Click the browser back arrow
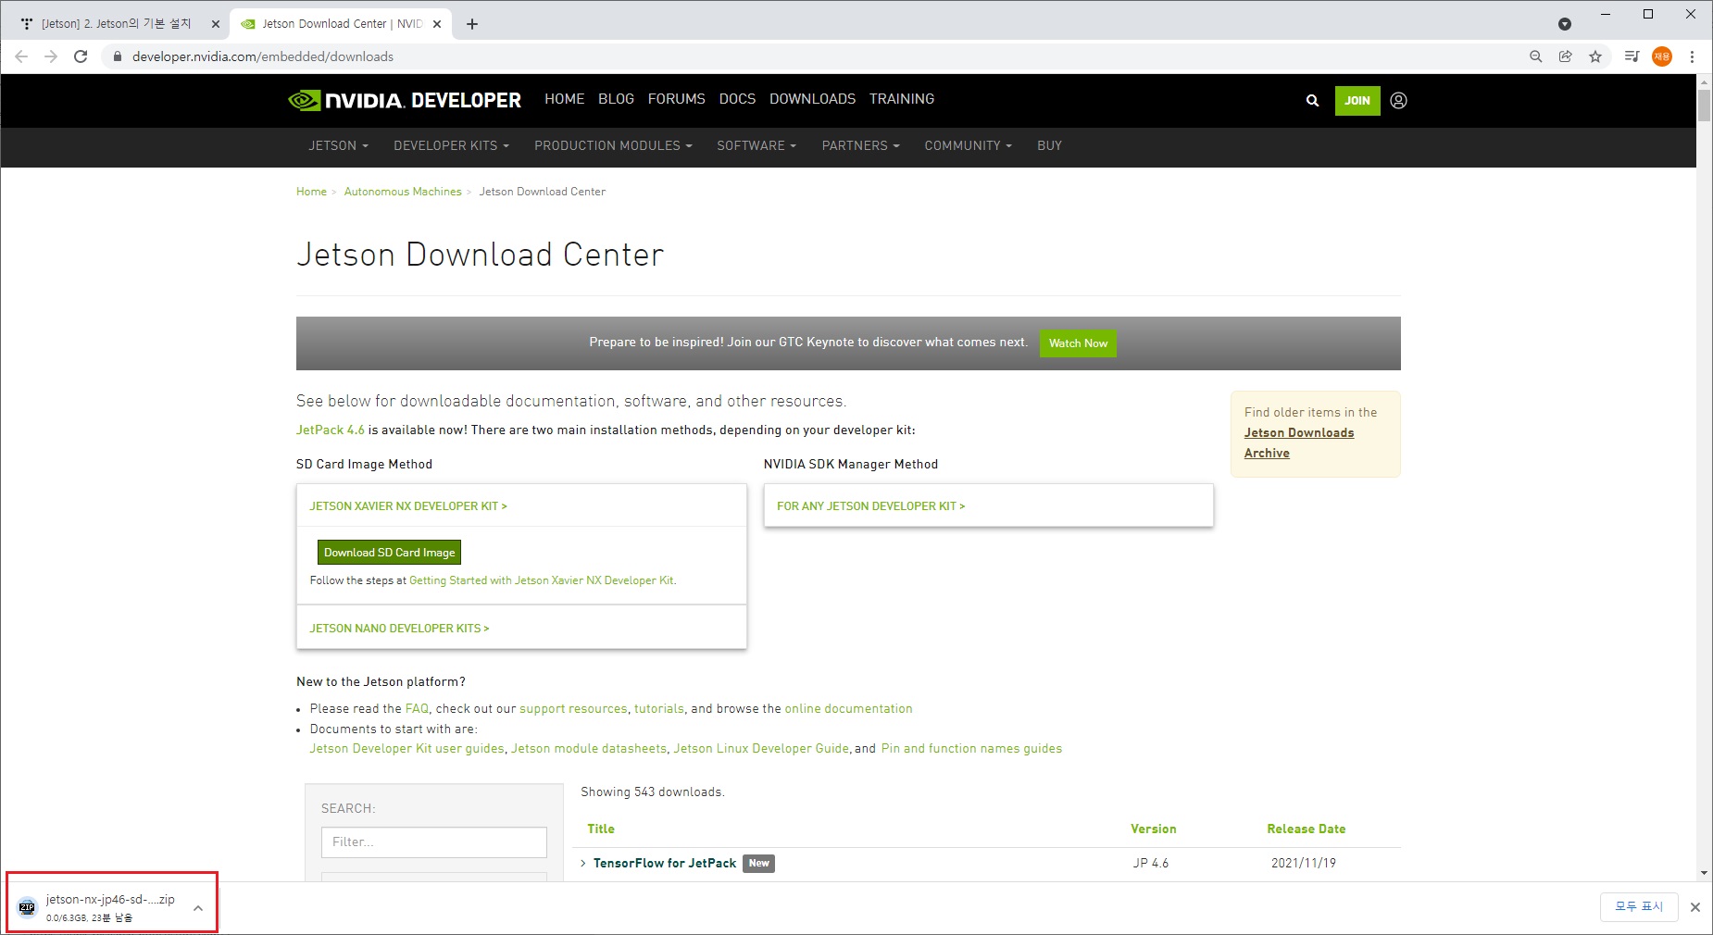This screenshot has width=1713, height=935. pos(21,56)
